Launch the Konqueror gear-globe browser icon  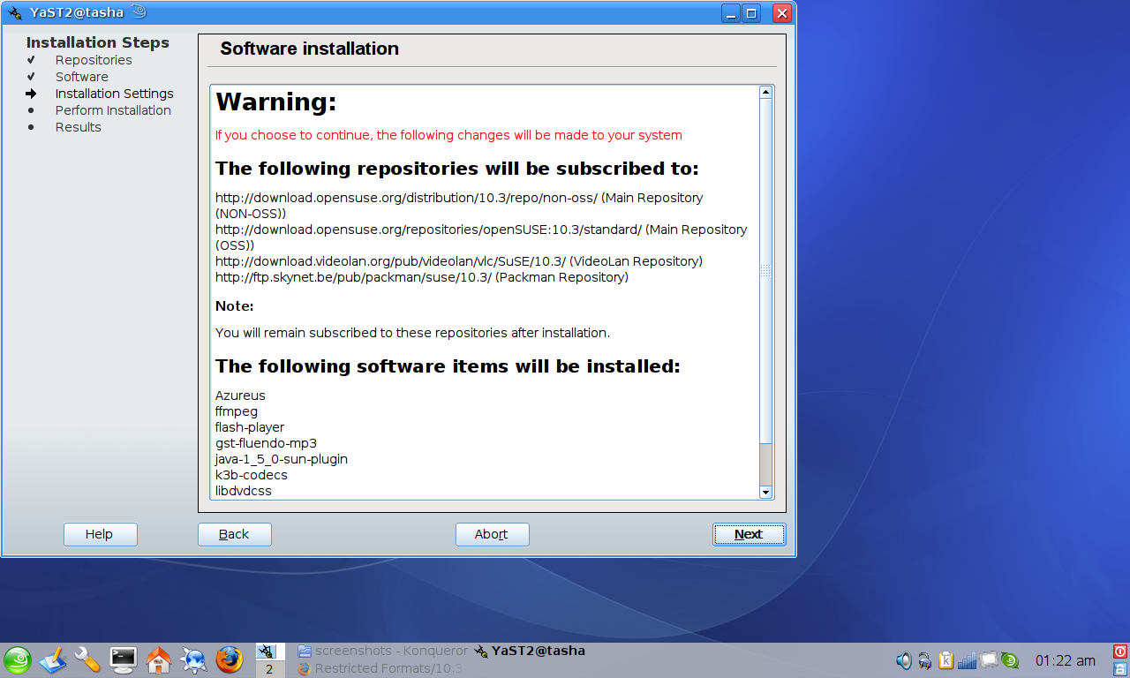tap(193, 659)
